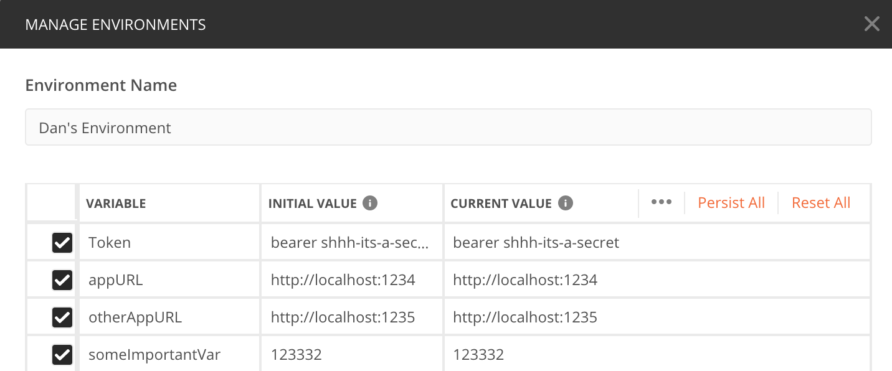The width and height of the screenshot is (892, 371).
Task: Open the Initial Value info tooltip
Action: [370, 202]
